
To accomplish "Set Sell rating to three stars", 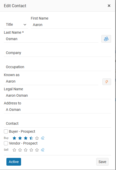I will [26, 150].
